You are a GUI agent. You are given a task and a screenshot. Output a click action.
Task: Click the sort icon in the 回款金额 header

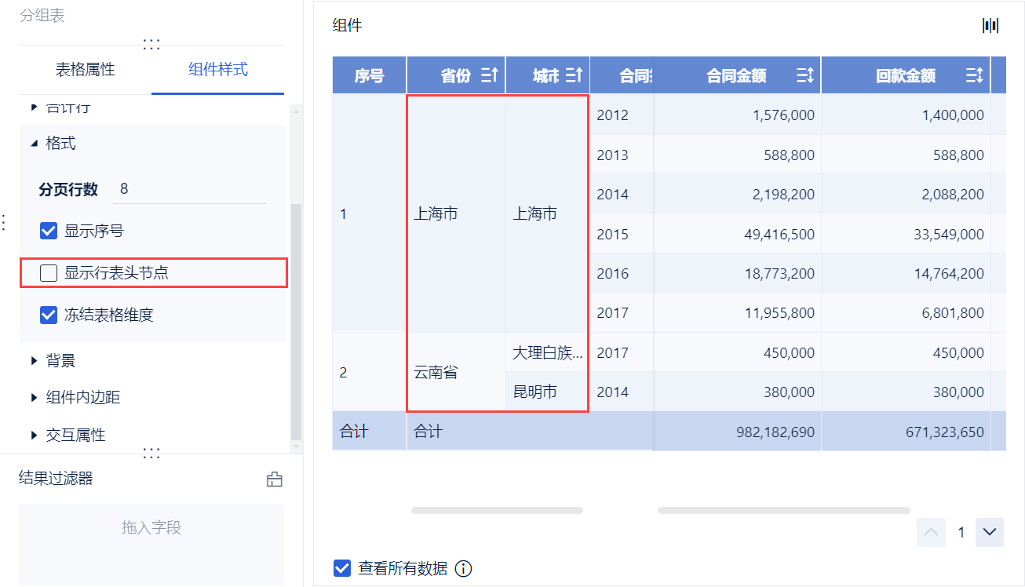coord(975,75)
